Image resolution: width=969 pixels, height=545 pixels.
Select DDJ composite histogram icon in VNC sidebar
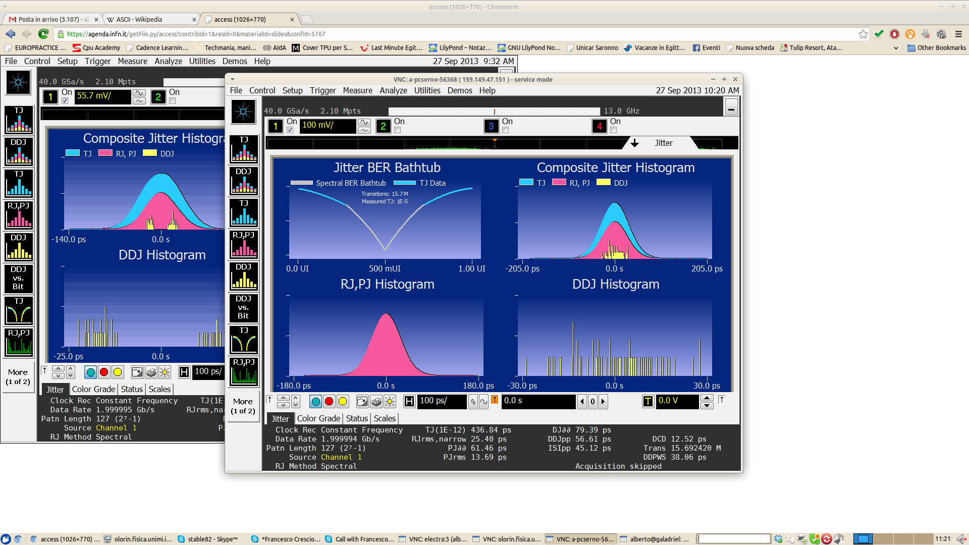[244, 181]
